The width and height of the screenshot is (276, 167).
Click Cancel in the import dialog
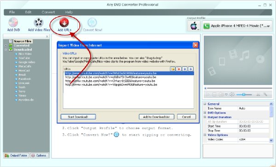point(186,117)
